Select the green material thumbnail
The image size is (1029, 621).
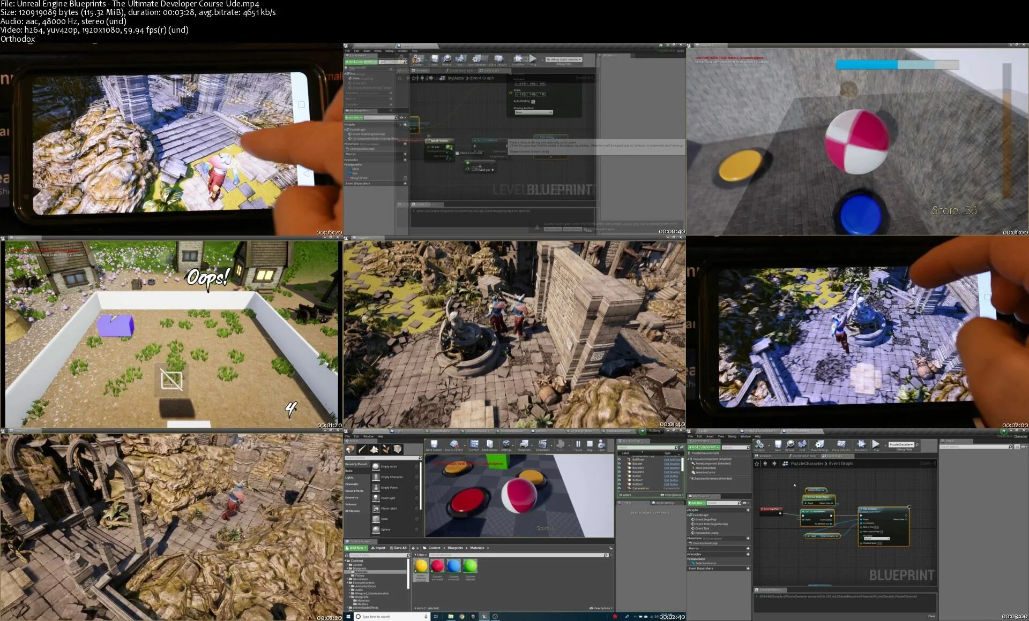[470, 566]
